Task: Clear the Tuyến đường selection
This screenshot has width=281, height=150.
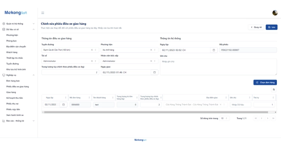Action: pos(92,50)
